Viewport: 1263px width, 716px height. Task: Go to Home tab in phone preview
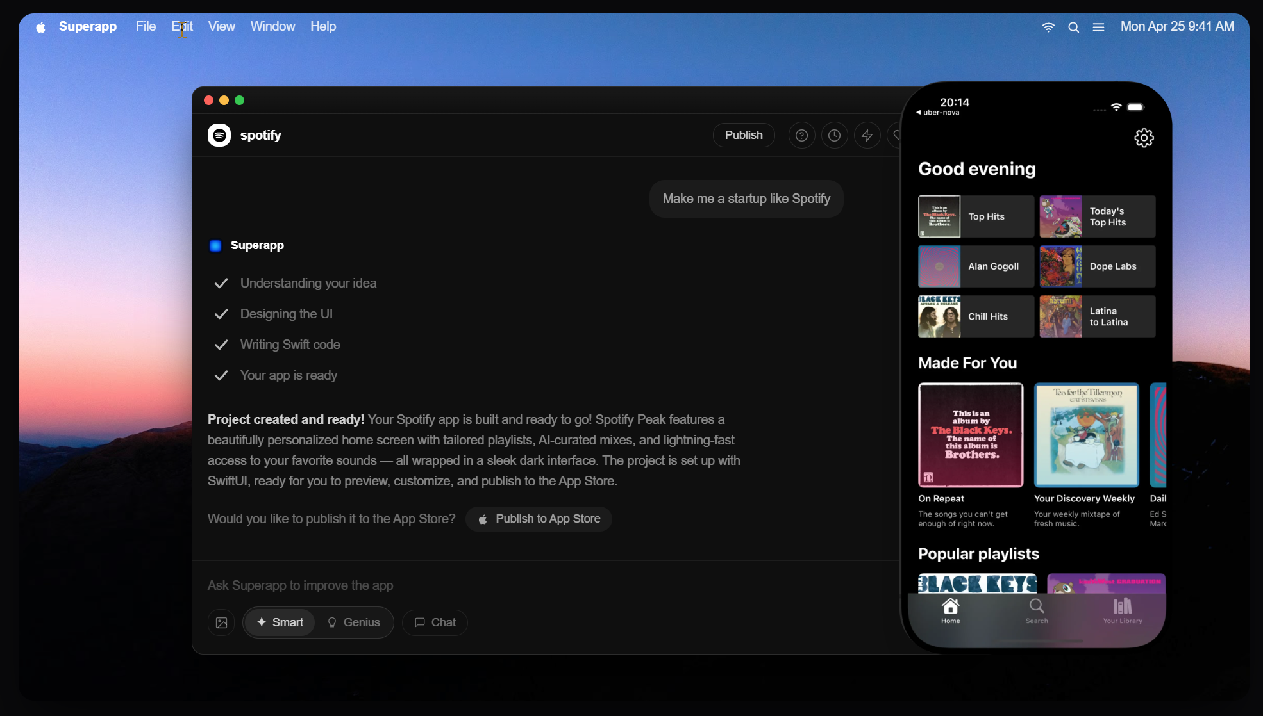click(x=951, y=611)
